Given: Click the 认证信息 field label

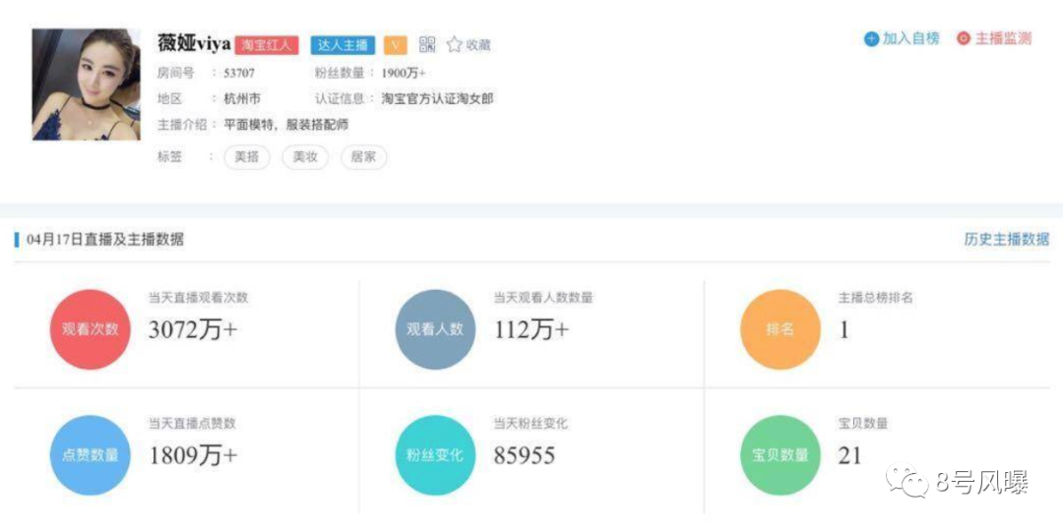Looking at the screenshot, I should pos(340,99).
